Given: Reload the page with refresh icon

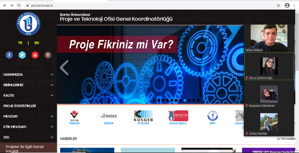Looking at the screenshot, I should 19,6.
